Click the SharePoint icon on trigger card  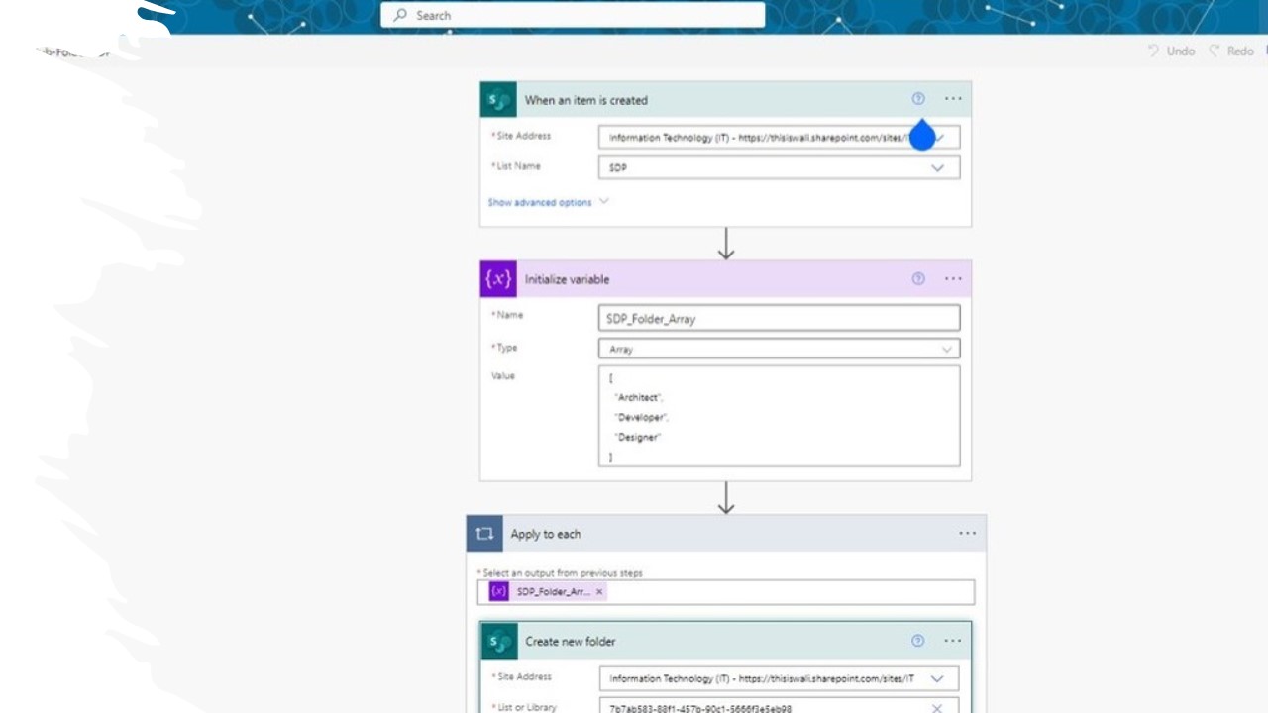pyautogui.click(x=498, y=100)
